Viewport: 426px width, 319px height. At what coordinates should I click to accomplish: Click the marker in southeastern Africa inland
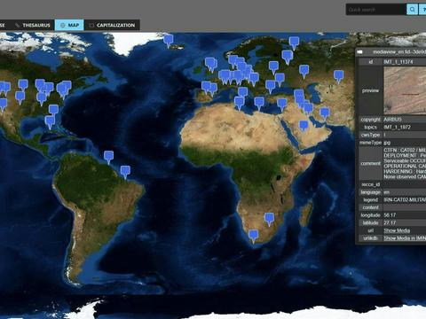click(x=269, y=219)
